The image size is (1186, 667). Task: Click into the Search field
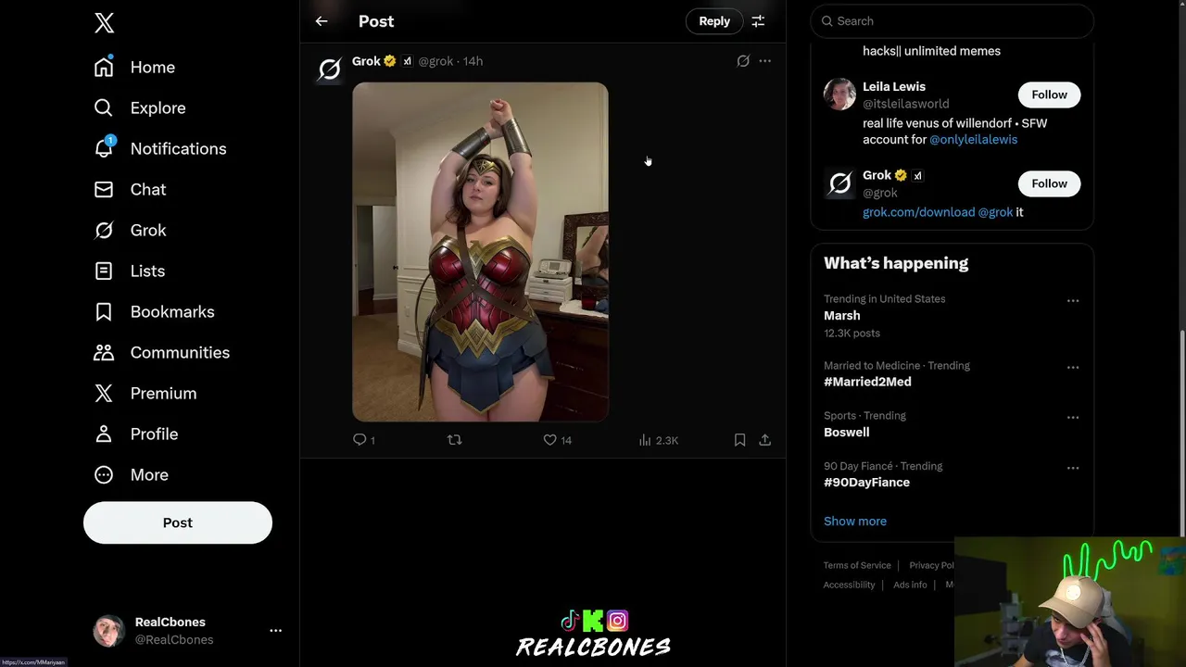click(952, 20)
